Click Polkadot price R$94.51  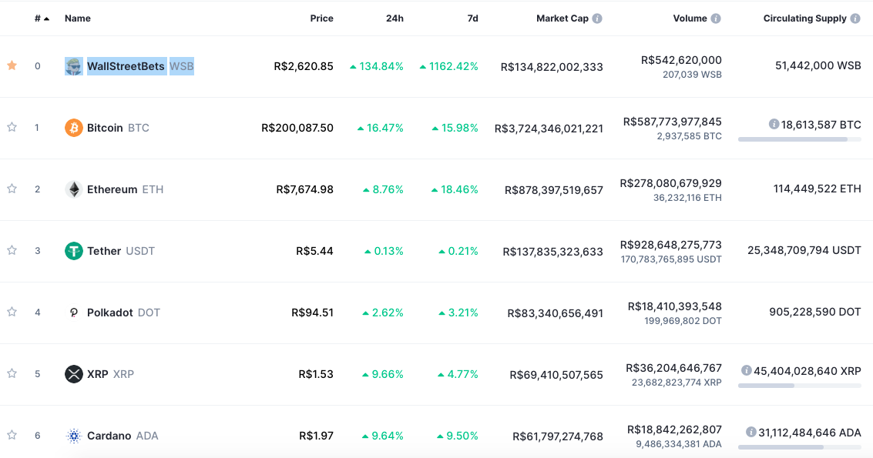click(312, 313)
